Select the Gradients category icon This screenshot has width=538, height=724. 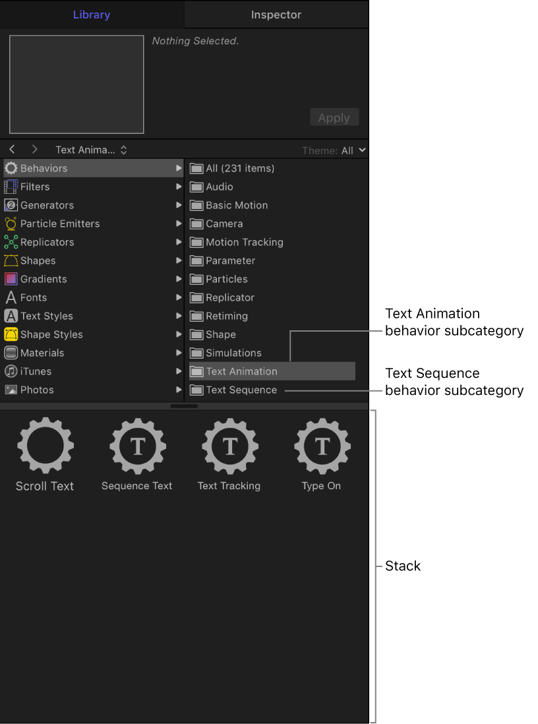tap(11, 279)
